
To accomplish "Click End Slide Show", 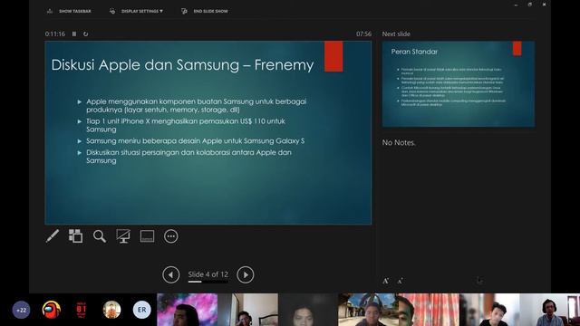I will 205,11.
